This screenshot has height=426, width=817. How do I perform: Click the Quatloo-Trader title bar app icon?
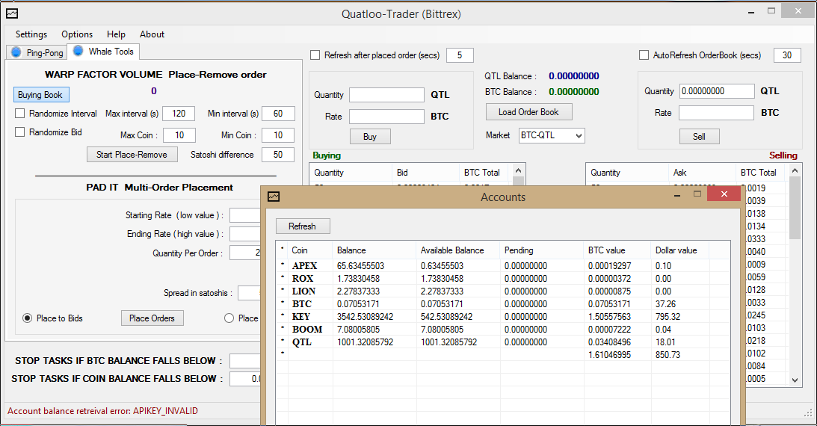pos(11,13)
